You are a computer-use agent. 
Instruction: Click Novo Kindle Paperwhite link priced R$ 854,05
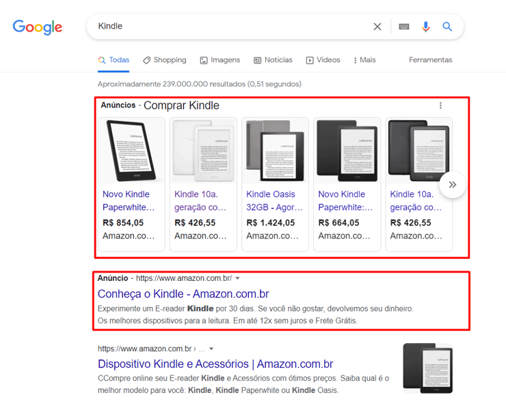pyautogui.click(x=129, y=200)
